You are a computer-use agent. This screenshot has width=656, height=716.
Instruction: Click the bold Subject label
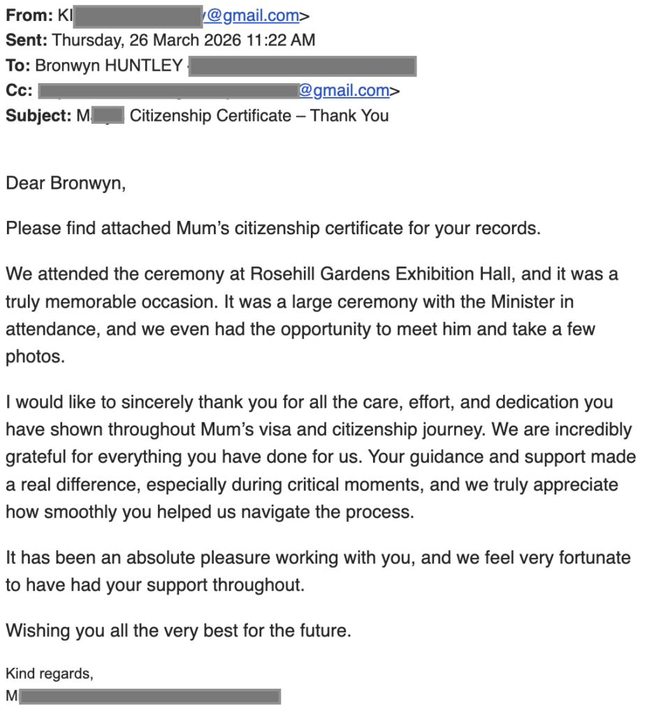coord(38,115)
